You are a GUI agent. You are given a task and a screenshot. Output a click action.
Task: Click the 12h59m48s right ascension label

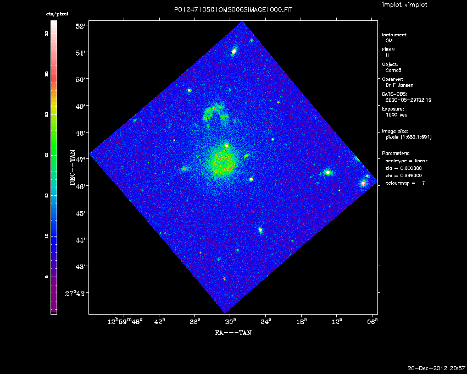point(125,322)
